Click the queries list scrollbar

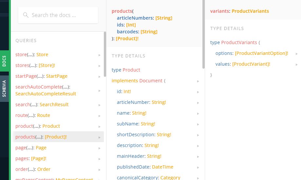[x=105, y=54]
